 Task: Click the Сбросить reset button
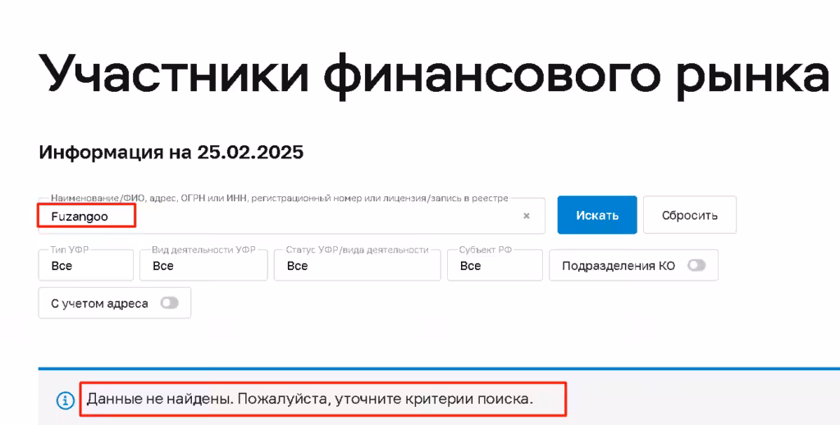coord(689,215)
